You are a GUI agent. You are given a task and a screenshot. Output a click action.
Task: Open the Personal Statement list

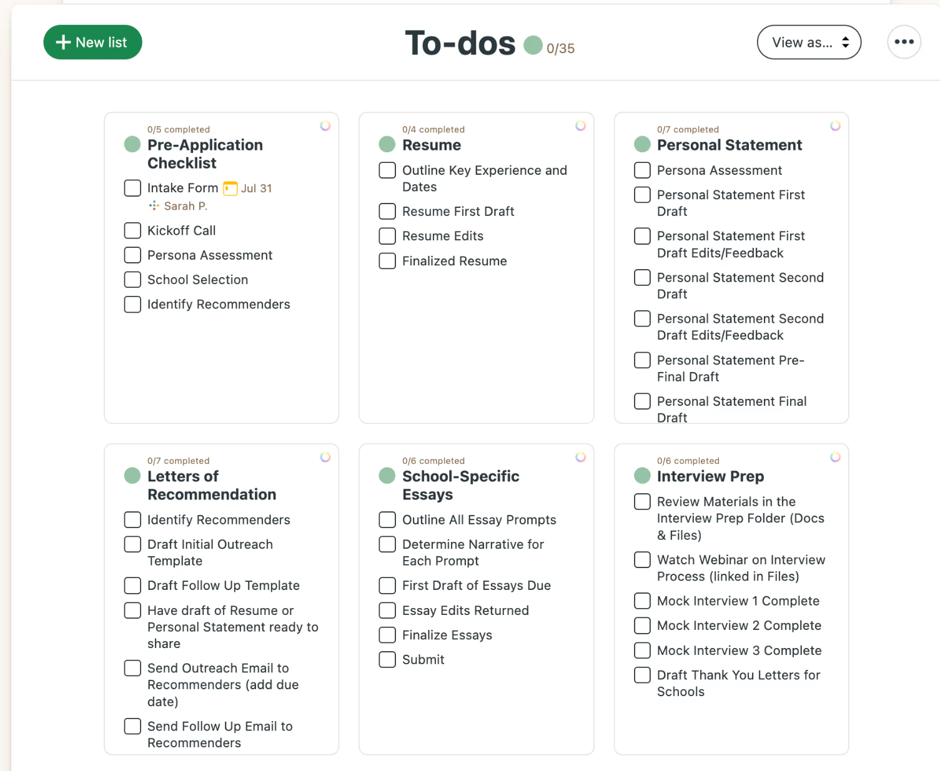point(730,145)
